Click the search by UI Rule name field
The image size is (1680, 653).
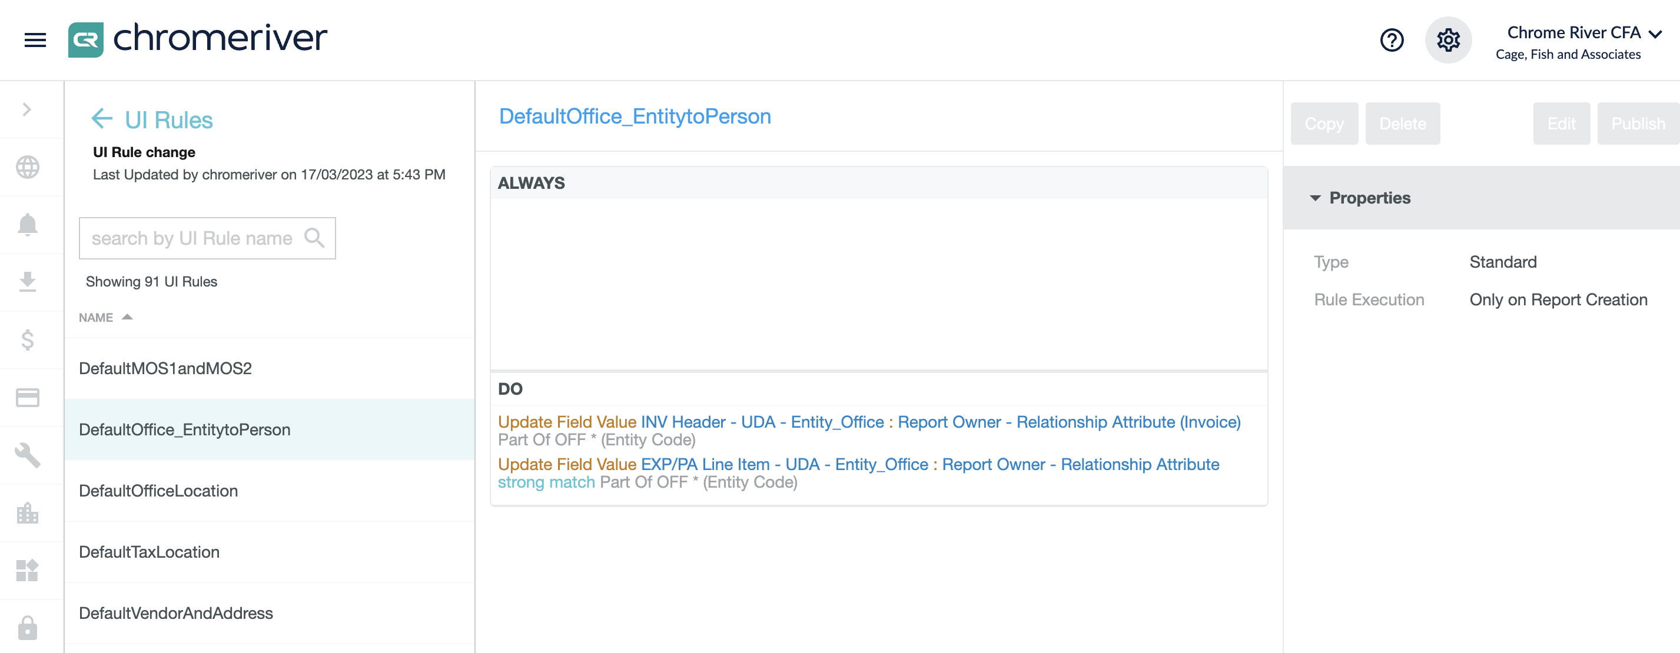pos(192,238)
